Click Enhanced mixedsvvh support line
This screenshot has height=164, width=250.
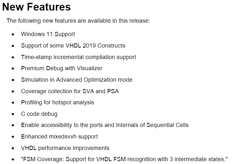coord(59,137)
